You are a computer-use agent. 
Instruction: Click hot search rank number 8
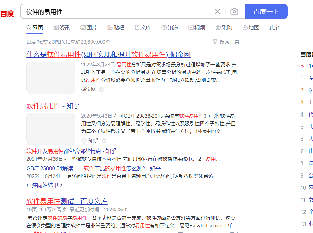[x=302, y=163]
